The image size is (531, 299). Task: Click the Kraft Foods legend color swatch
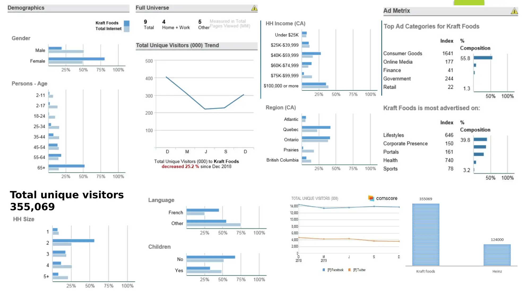click(x=127, y=23)
